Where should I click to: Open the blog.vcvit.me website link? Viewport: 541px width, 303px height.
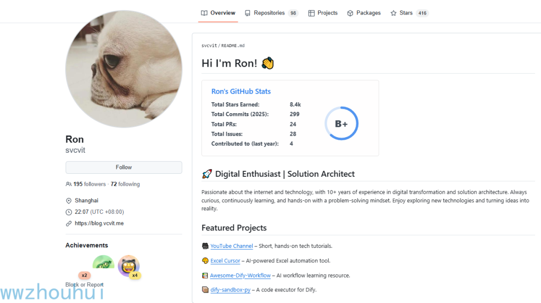pyautogui.click(x=99, y=223)
